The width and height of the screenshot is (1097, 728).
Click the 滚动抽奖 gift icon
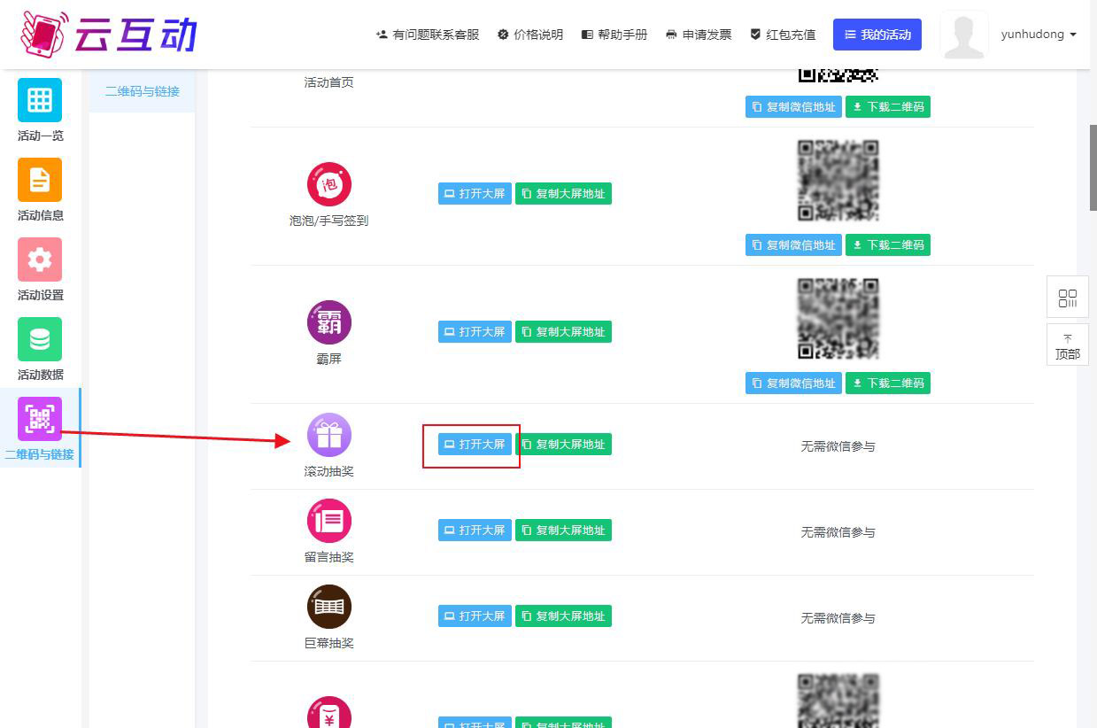pos(329,436)
